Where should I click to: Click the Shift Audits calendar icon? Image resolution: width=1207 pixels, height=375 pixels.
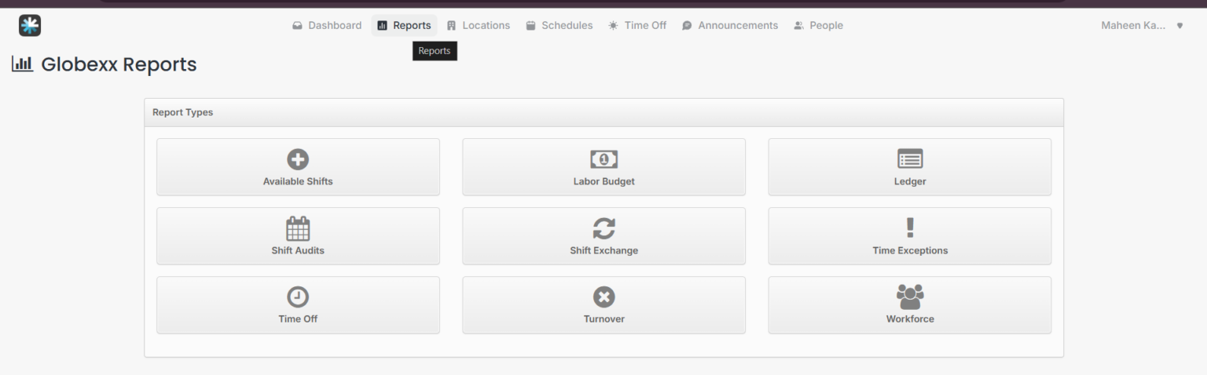(298, 228)
